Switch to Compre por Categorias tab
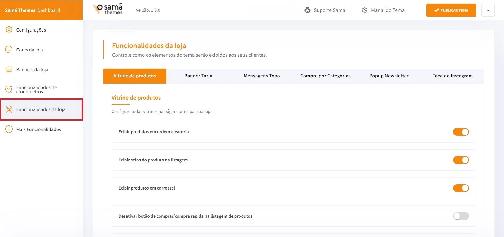This screenshot has height=237, width=504. [x=325, y=76]
